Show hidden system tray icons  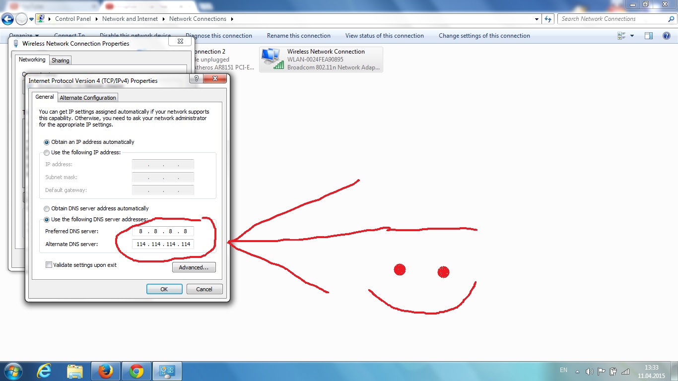coord(577,371)
